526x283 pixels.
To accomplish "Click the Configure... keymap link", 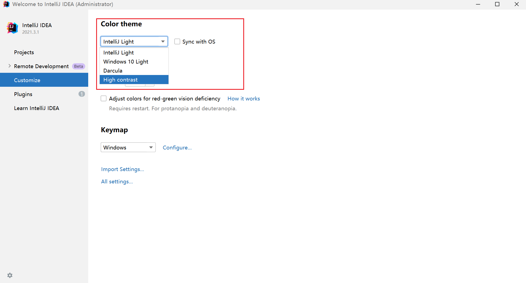I will coord(177,148).
